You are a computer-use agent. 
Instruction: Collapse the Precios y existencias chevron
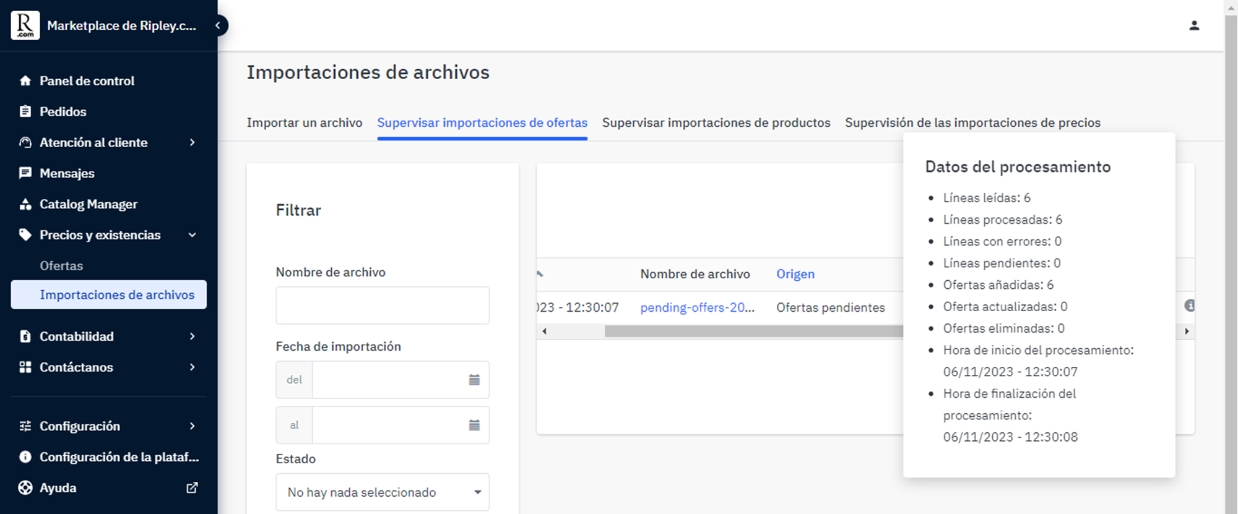[193, 235]
